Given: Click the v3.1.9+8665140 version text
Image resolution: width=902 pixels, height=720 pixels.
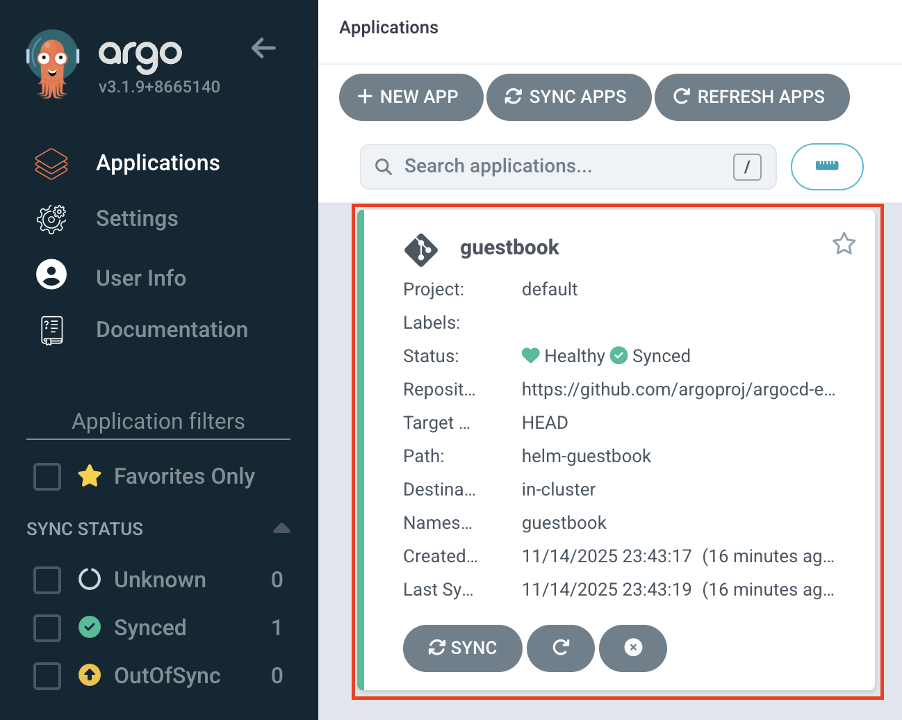Looking at the screenshot, I should click(159, 87).
